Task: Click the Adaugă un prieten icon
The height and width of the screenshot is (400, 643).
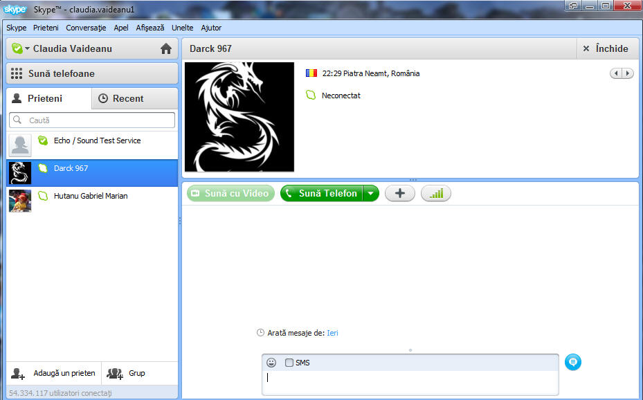Action: point(19,374)
